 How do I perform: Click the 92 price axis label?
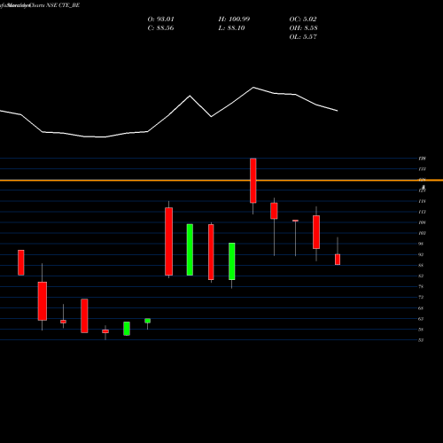pos(421,254)
